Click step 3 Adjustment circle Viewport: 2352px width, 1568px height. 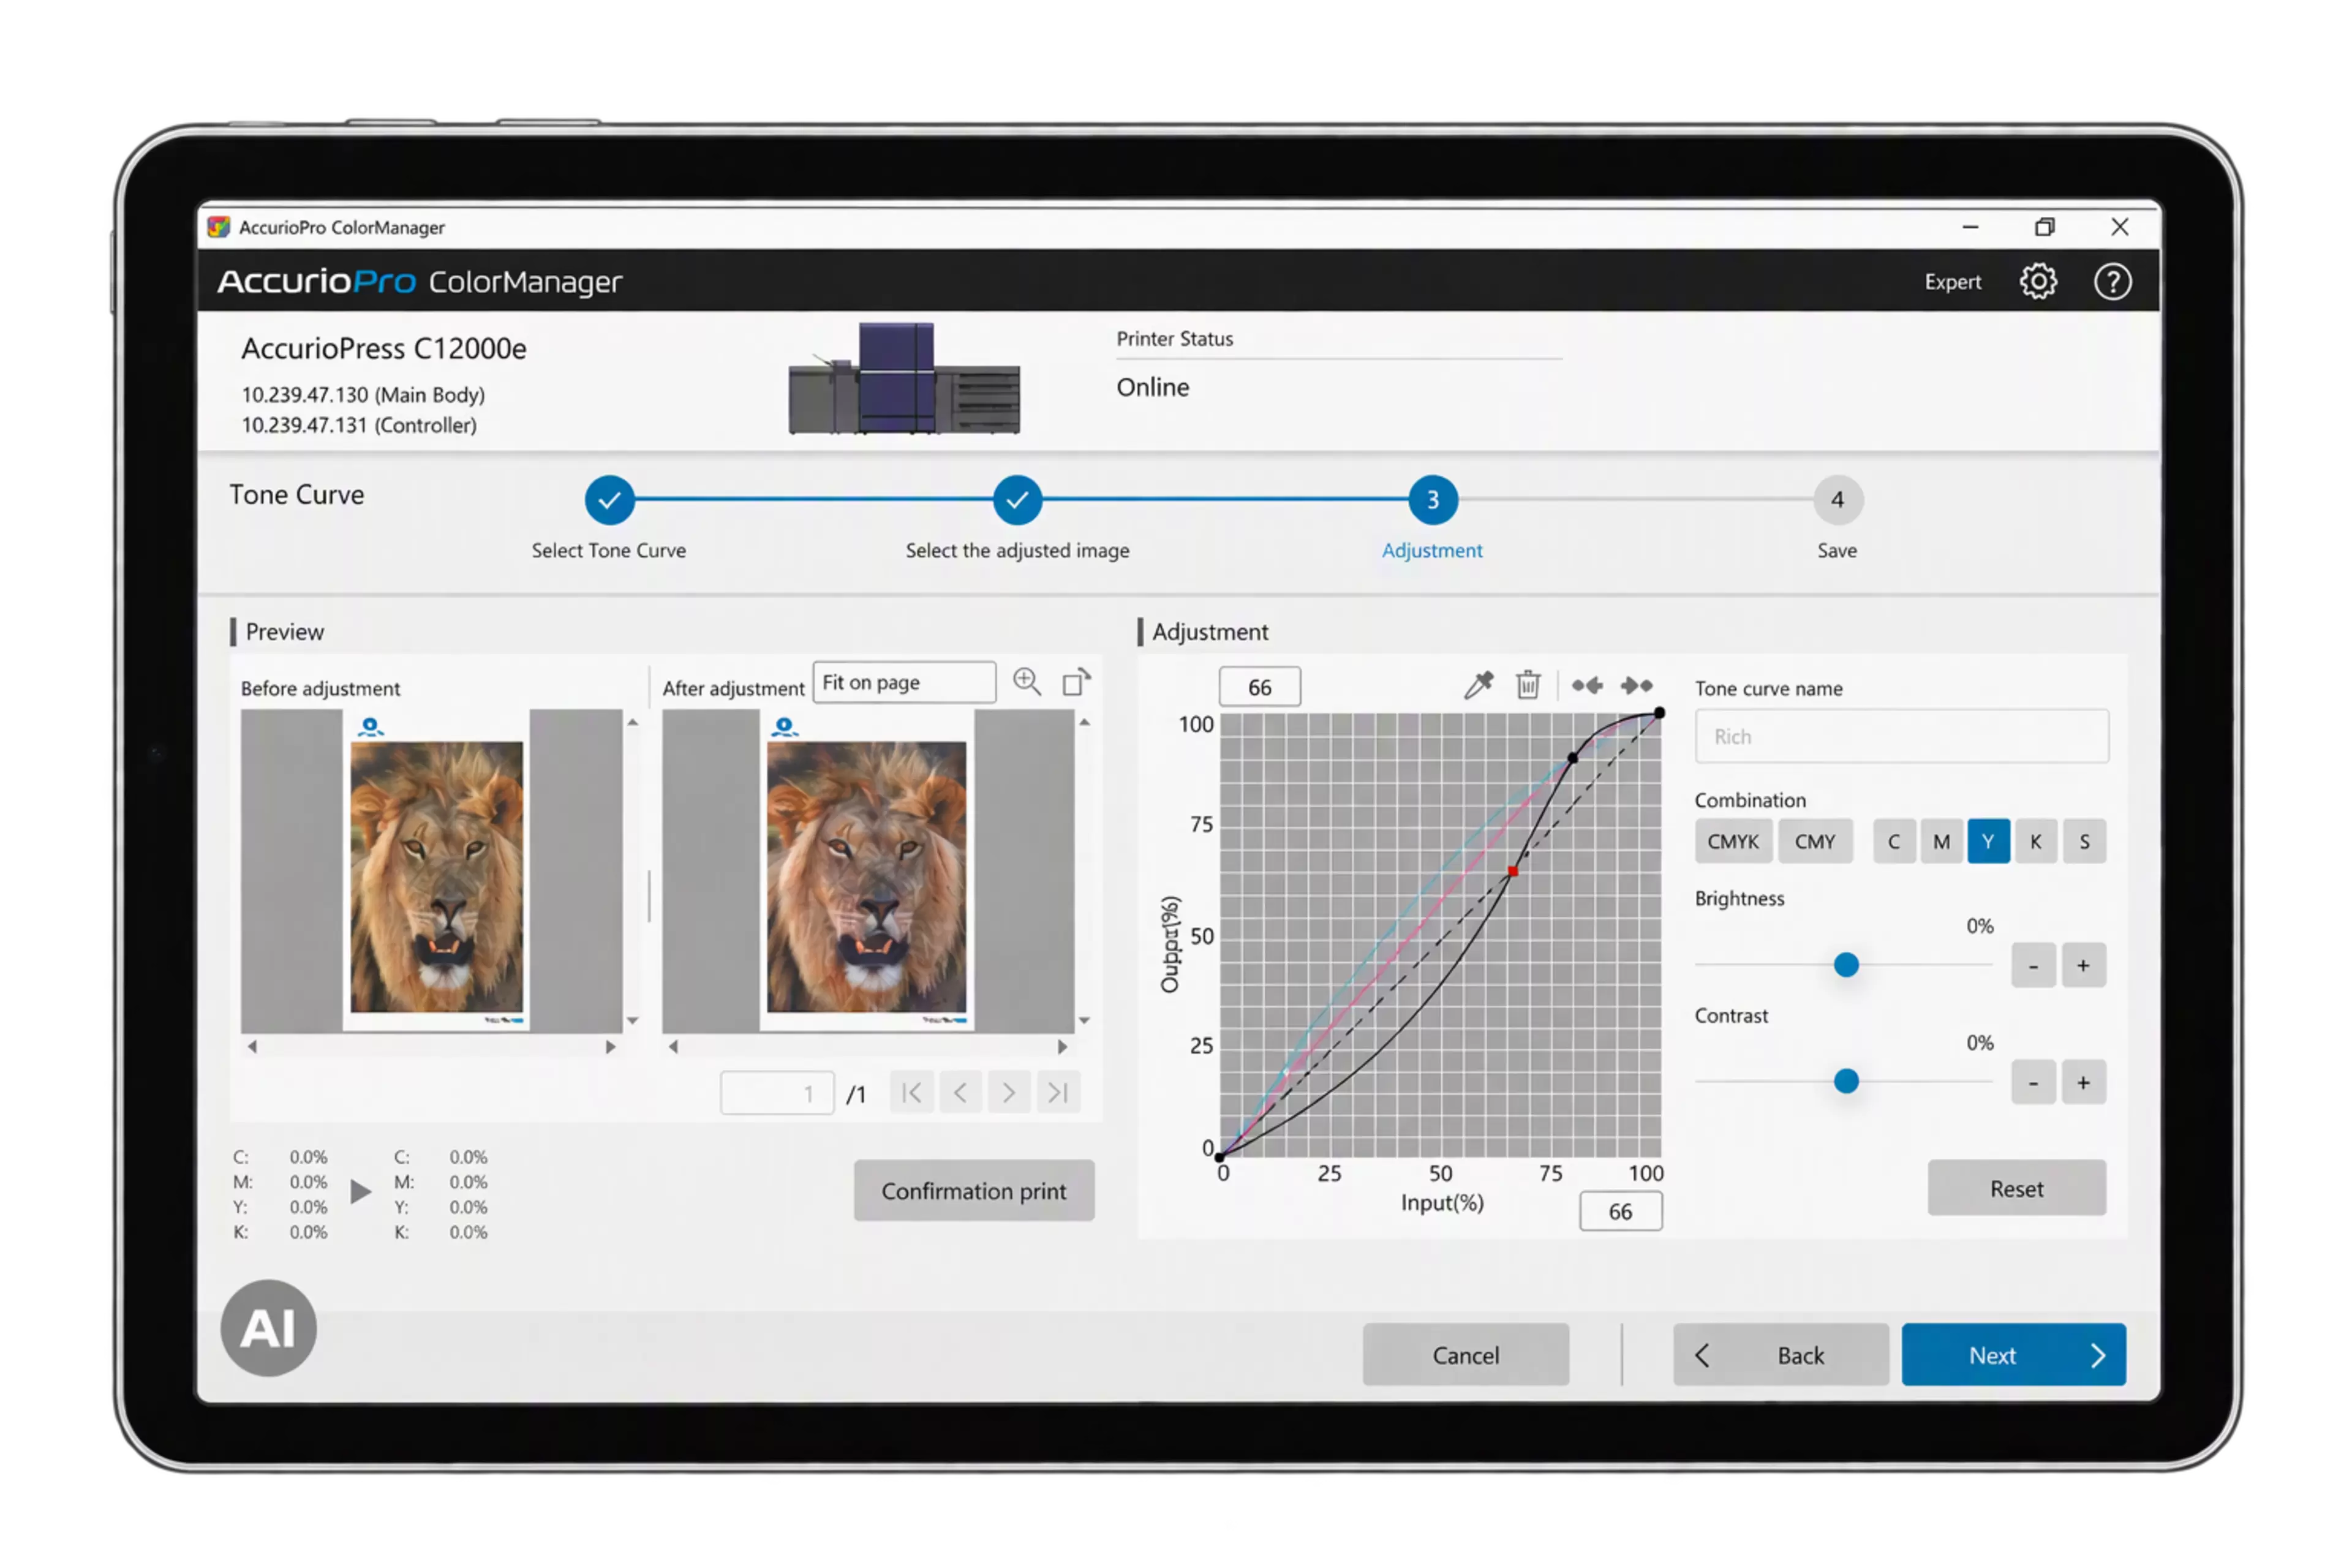pyautogui.click(x=1433, y=499)
